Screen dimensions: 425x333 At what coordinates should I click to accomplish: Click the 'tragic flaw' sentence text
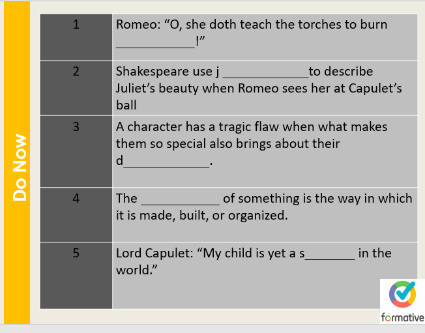pyautogui.click(x=252, y=127)
